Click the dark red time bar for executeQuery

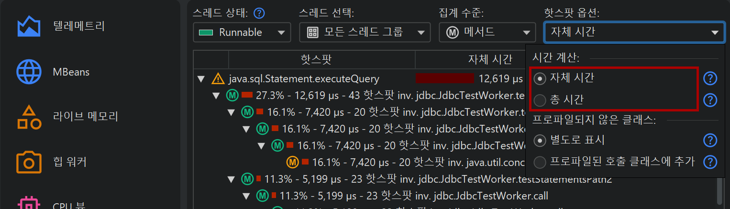click(x=445, y=78)
